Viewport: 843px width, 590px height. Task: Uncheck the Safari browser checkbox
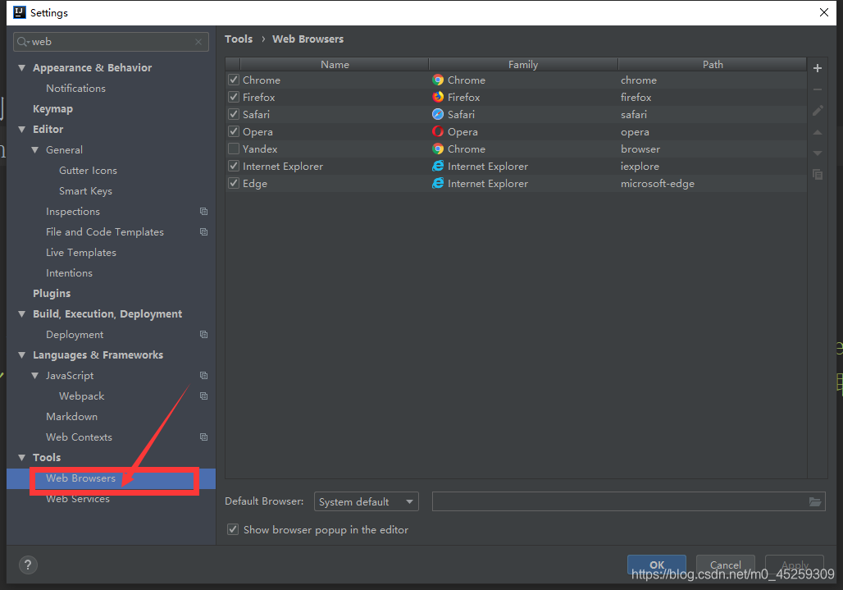click(x=234, y=115)
